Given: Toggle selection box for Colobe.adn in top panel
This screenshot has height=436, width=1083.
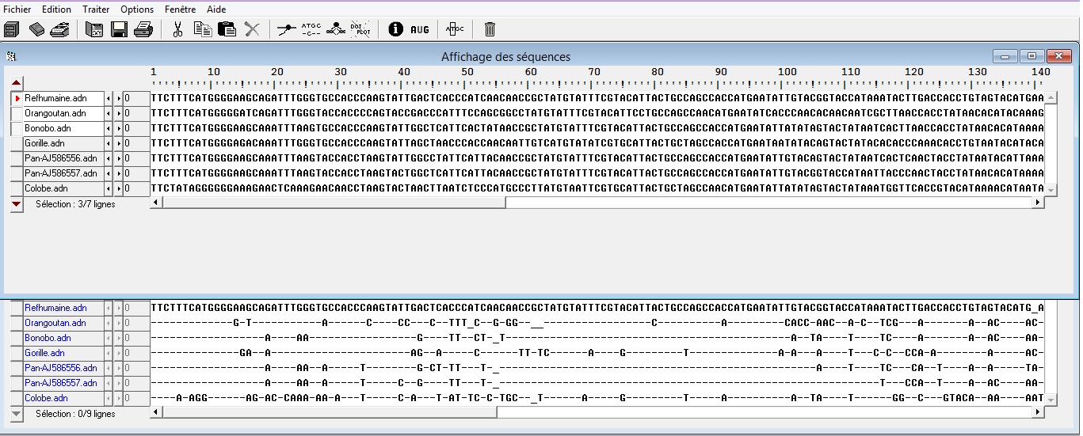Looking at the screenshot, I should pos(17,188).
